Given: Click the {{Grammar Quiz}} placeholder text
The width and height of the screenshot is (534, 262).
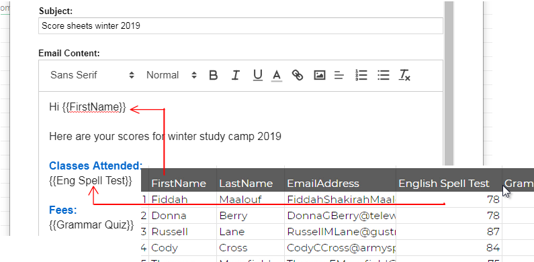Looking at the screenshot, I should 91,224.
